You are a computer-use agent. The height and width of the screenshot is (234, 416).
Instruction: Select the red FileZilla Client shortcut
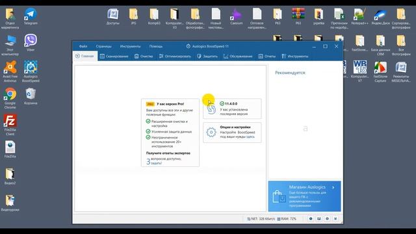(x=10, y=125)
